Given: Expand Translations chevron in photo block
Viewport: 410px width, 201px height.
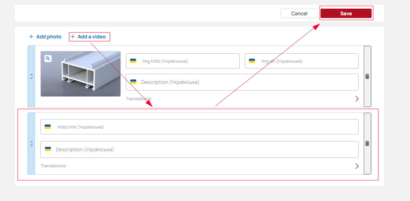Looking at the screenshot, I should (x=357, y=99).
